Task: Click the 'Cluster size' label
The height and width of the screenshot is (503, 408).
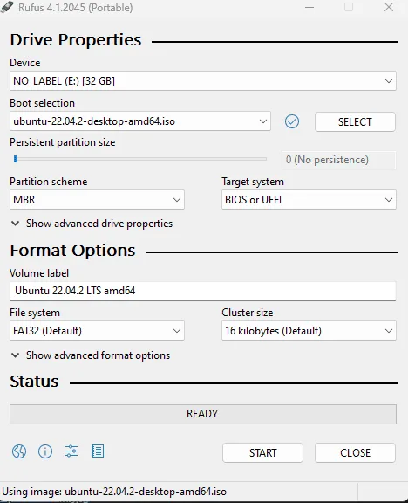Action: (248, 313)
